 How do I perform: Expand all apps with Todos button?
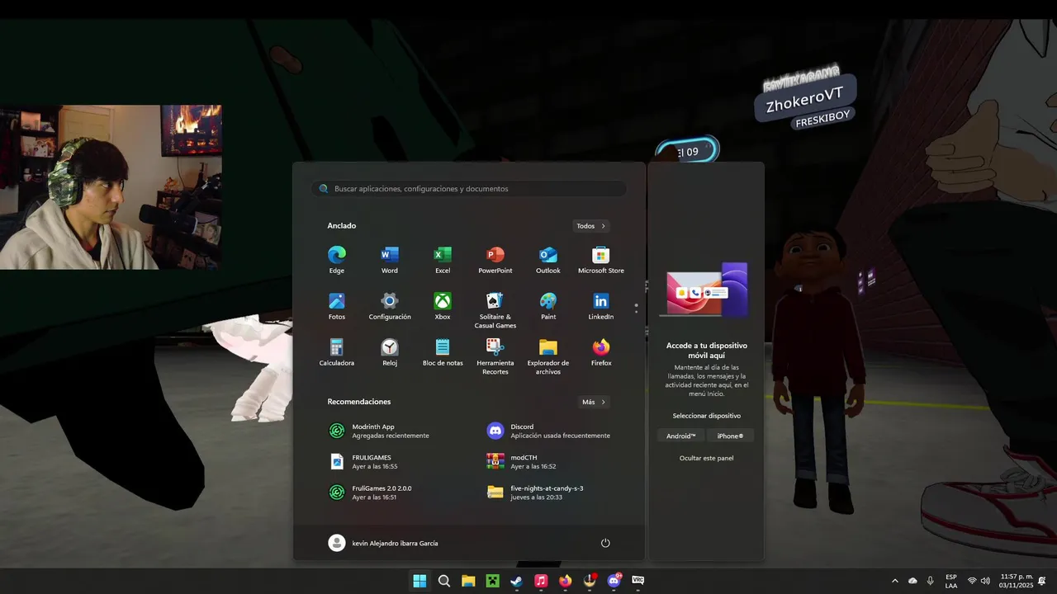591,226
